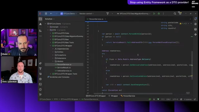Open Version control dropdown
This screenshot has width=199, height=112.
(86, 14)
